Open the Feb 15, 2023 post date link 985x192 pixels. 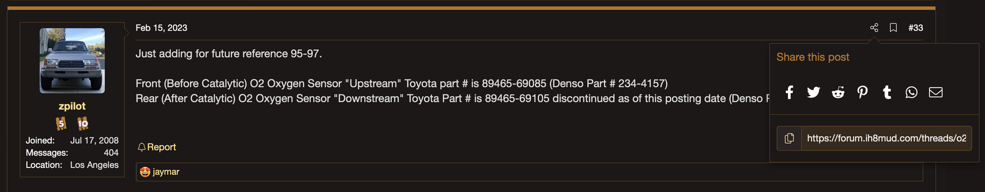click(161, 28)
